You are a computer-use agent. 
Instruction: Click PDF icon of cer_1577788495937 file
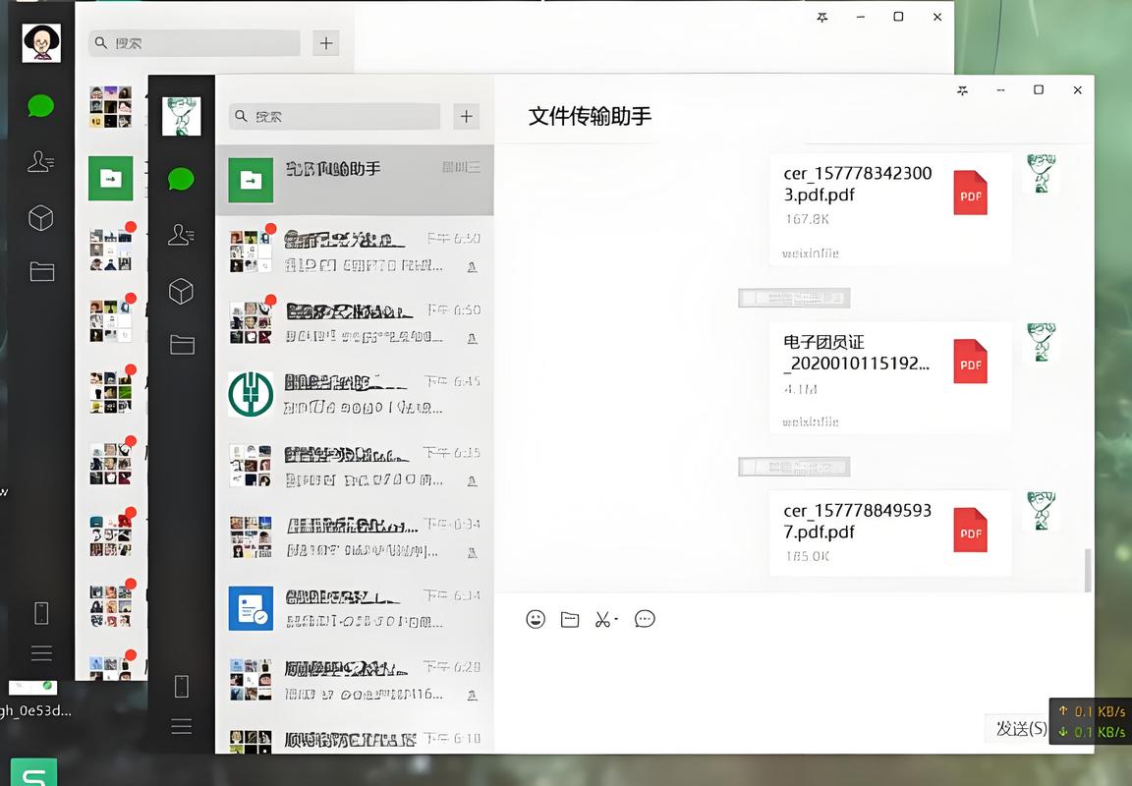tap(970, 531)
